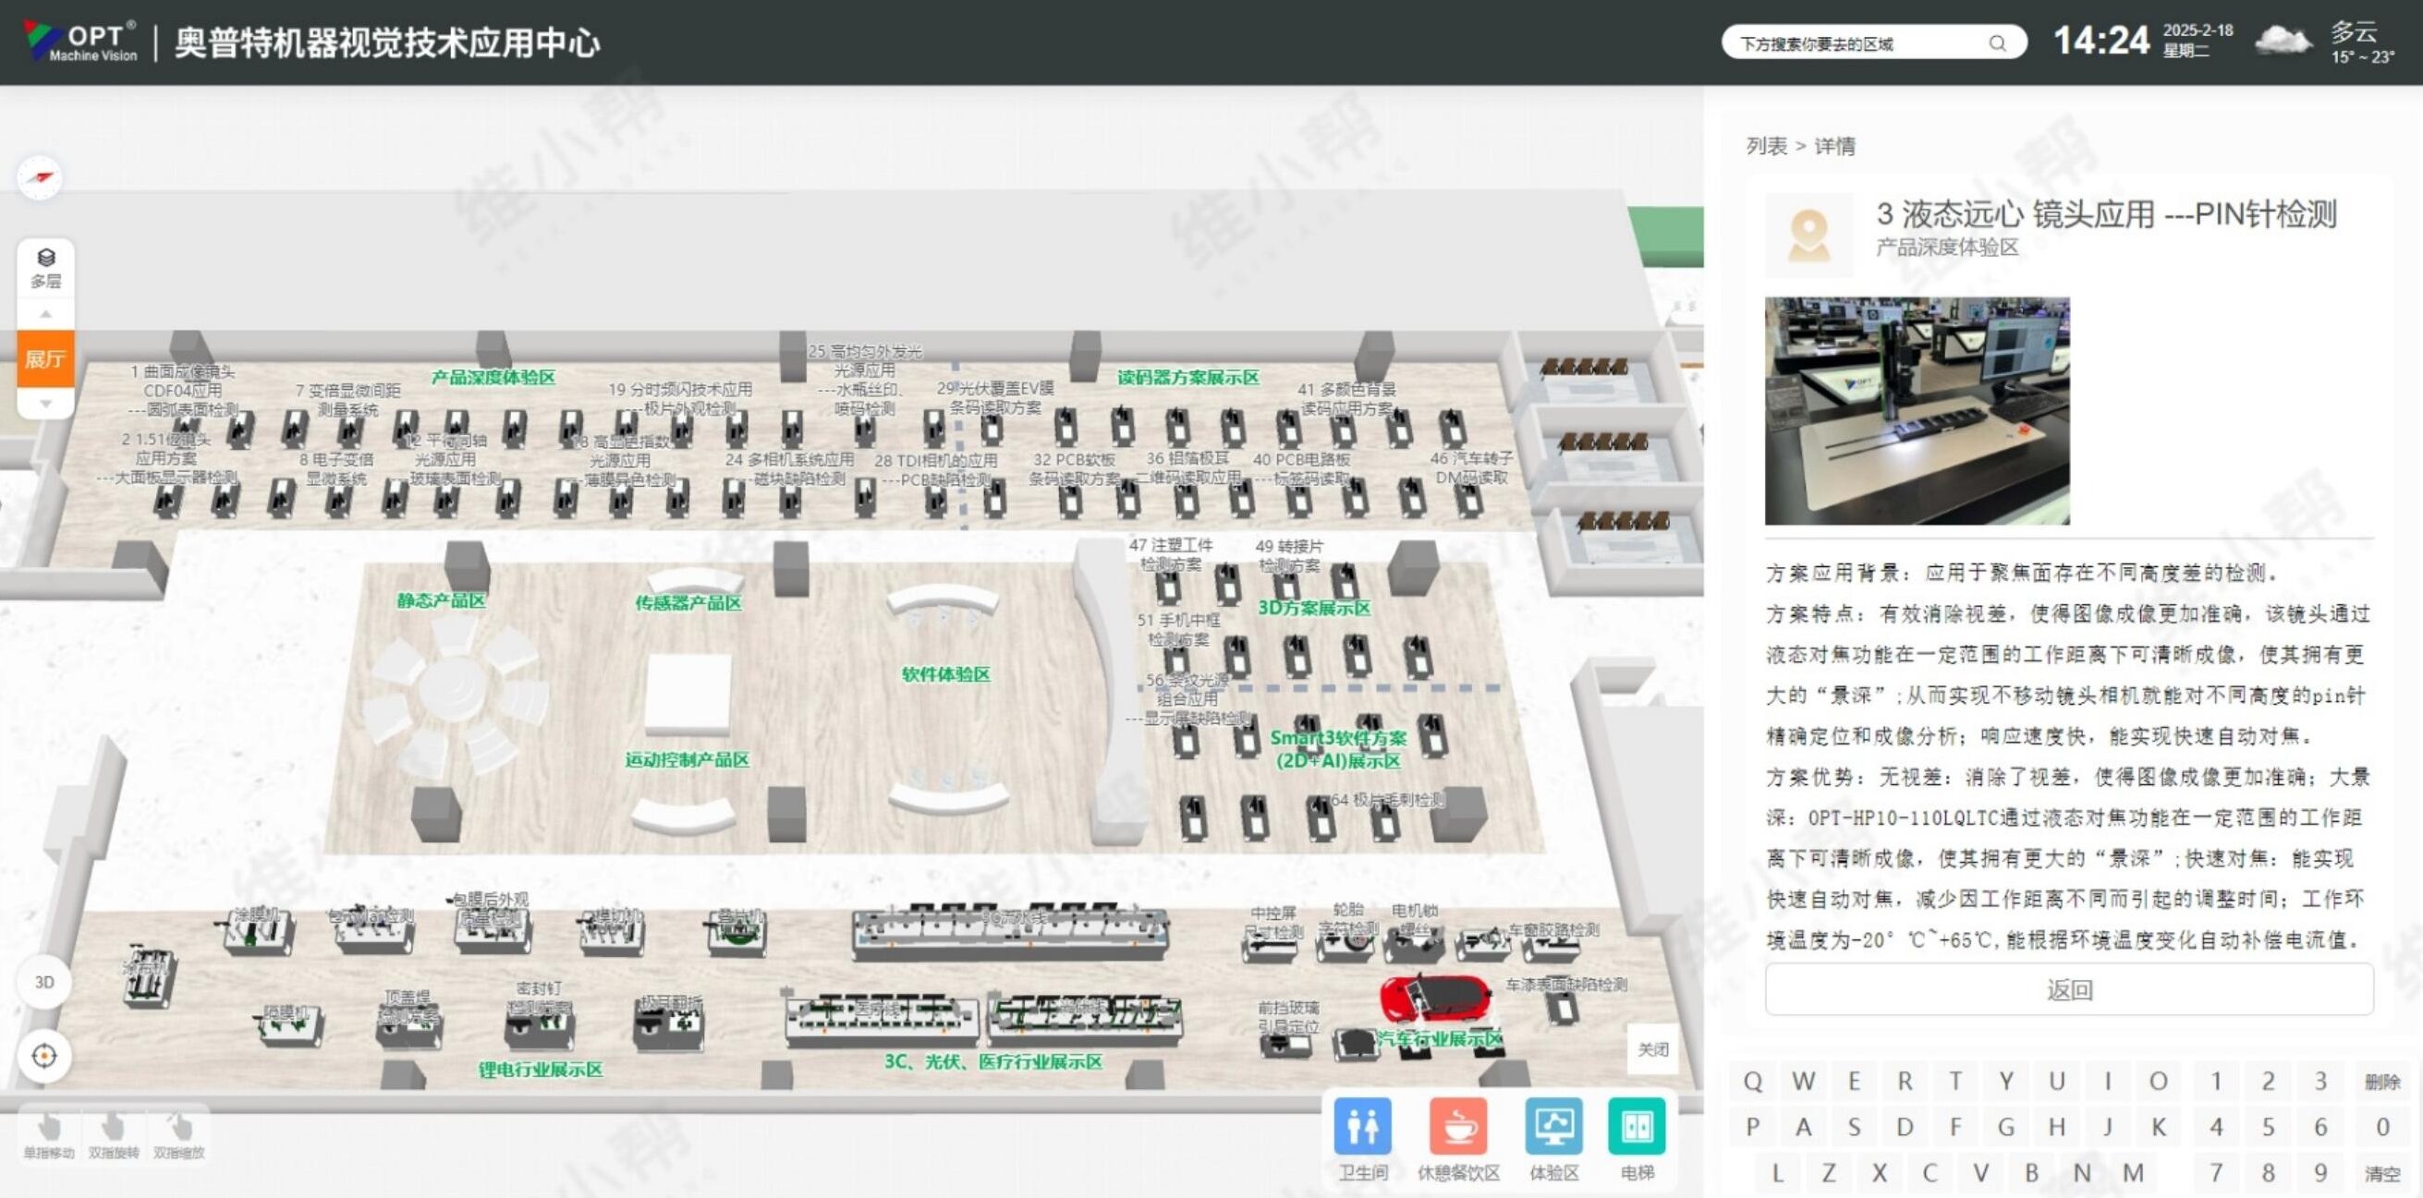The height and width of the screenshot is (1198, 2423).
Task: Click the cloudy weather icon
Action: click(2283, 42)
